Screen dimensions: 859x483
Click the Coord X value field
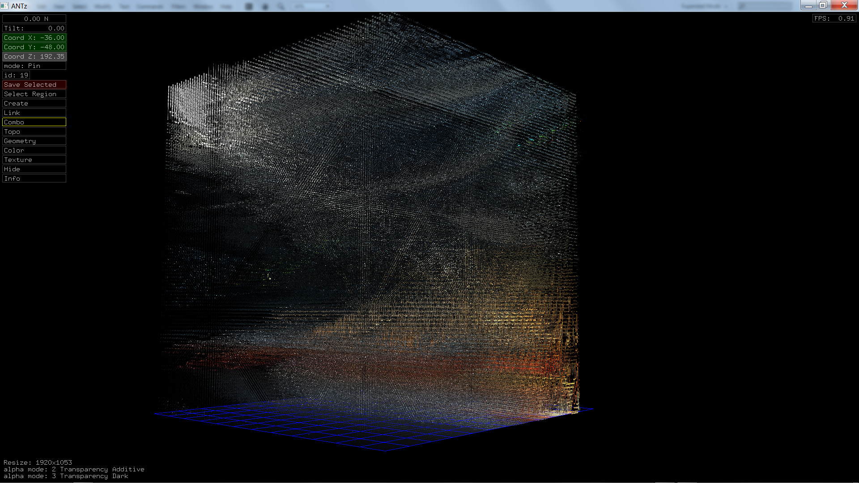[x=34, y=38]
